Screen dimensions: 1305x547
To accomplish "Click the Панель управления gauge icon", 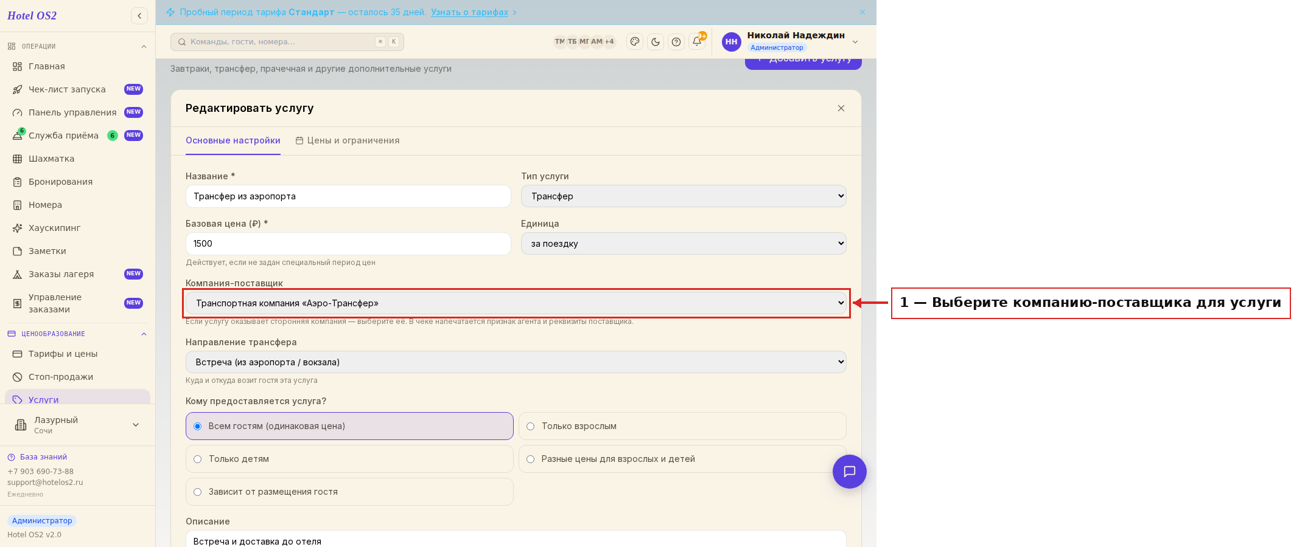I will [x=18, y=112].
